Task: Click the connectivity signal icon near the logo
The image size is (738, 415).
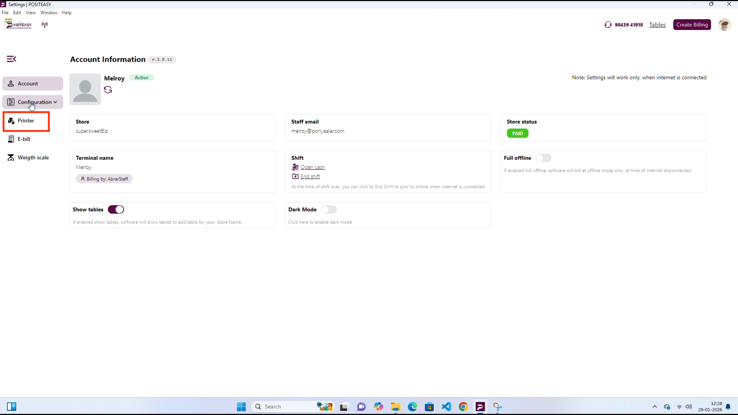Action: 45,24
